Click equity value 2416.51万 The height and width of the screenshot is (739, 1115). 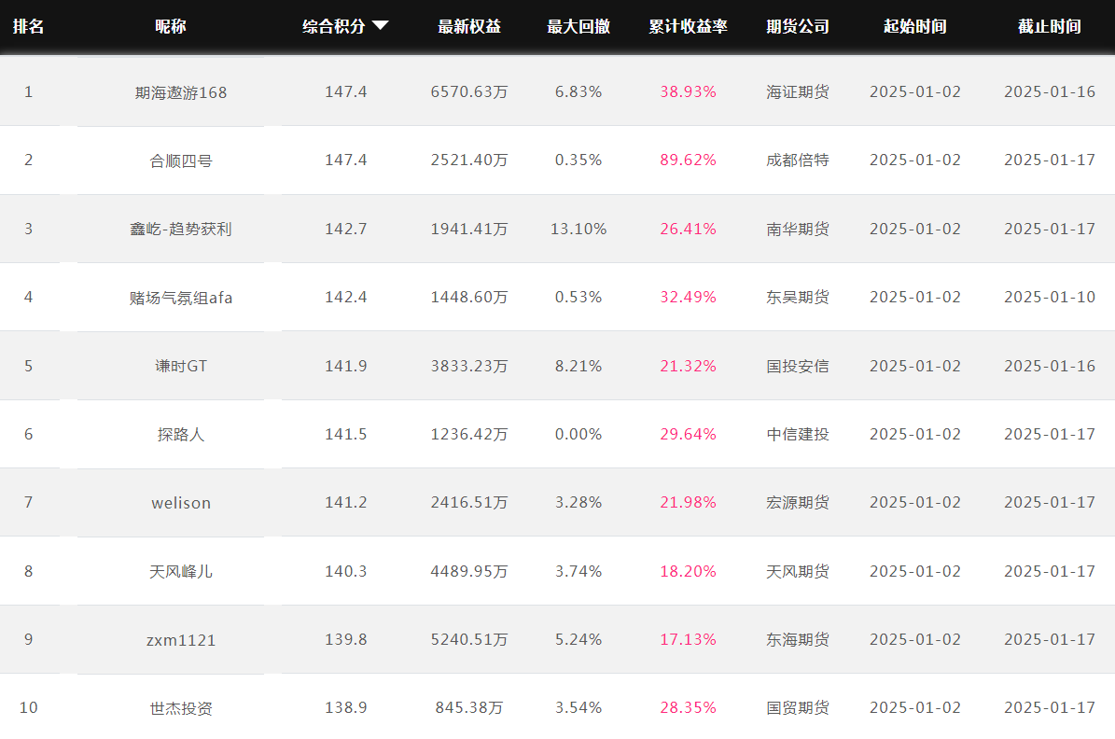pyautogui.click(x=469, y=503)
